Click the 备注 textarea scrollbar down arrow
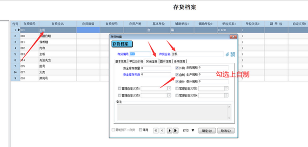Viewport: 308px width, 147px height. [x=229, y=118]
